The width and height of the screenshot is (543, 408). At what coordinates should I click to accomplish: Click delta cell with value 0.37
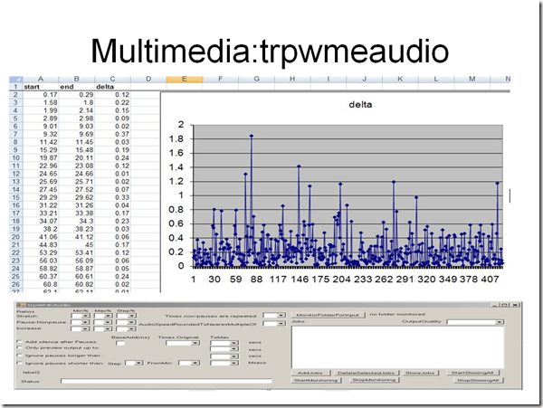[x=112, y=134]
